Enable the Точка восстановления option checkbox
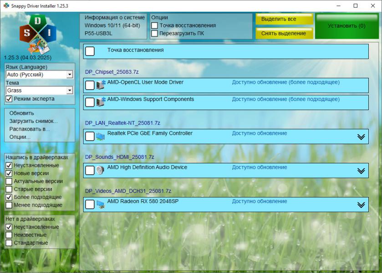The width and height of the screenshot is (382, 273). 155,25
